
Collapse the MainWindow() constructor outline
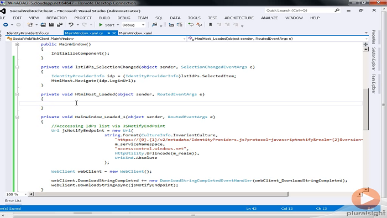click(x=17, y=44)
